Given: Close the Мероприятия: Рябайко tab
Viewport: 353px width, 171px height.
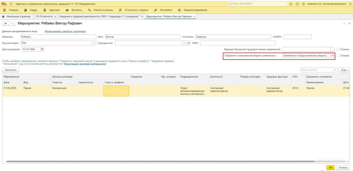Looking at the screenshot, I should pos(194,17).
